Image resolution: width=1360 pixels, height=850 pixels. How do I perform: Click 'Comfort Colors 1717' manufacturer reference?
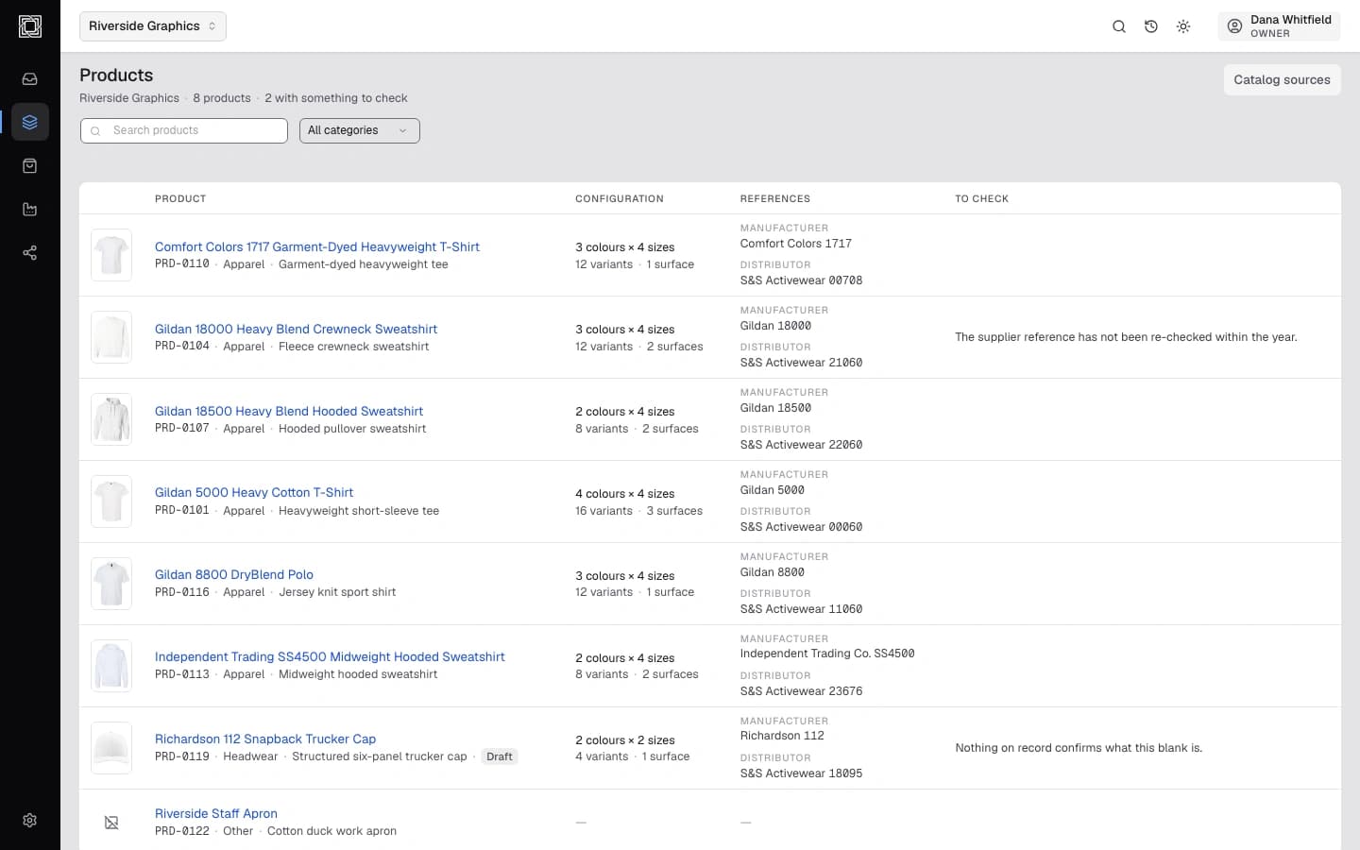796,244
